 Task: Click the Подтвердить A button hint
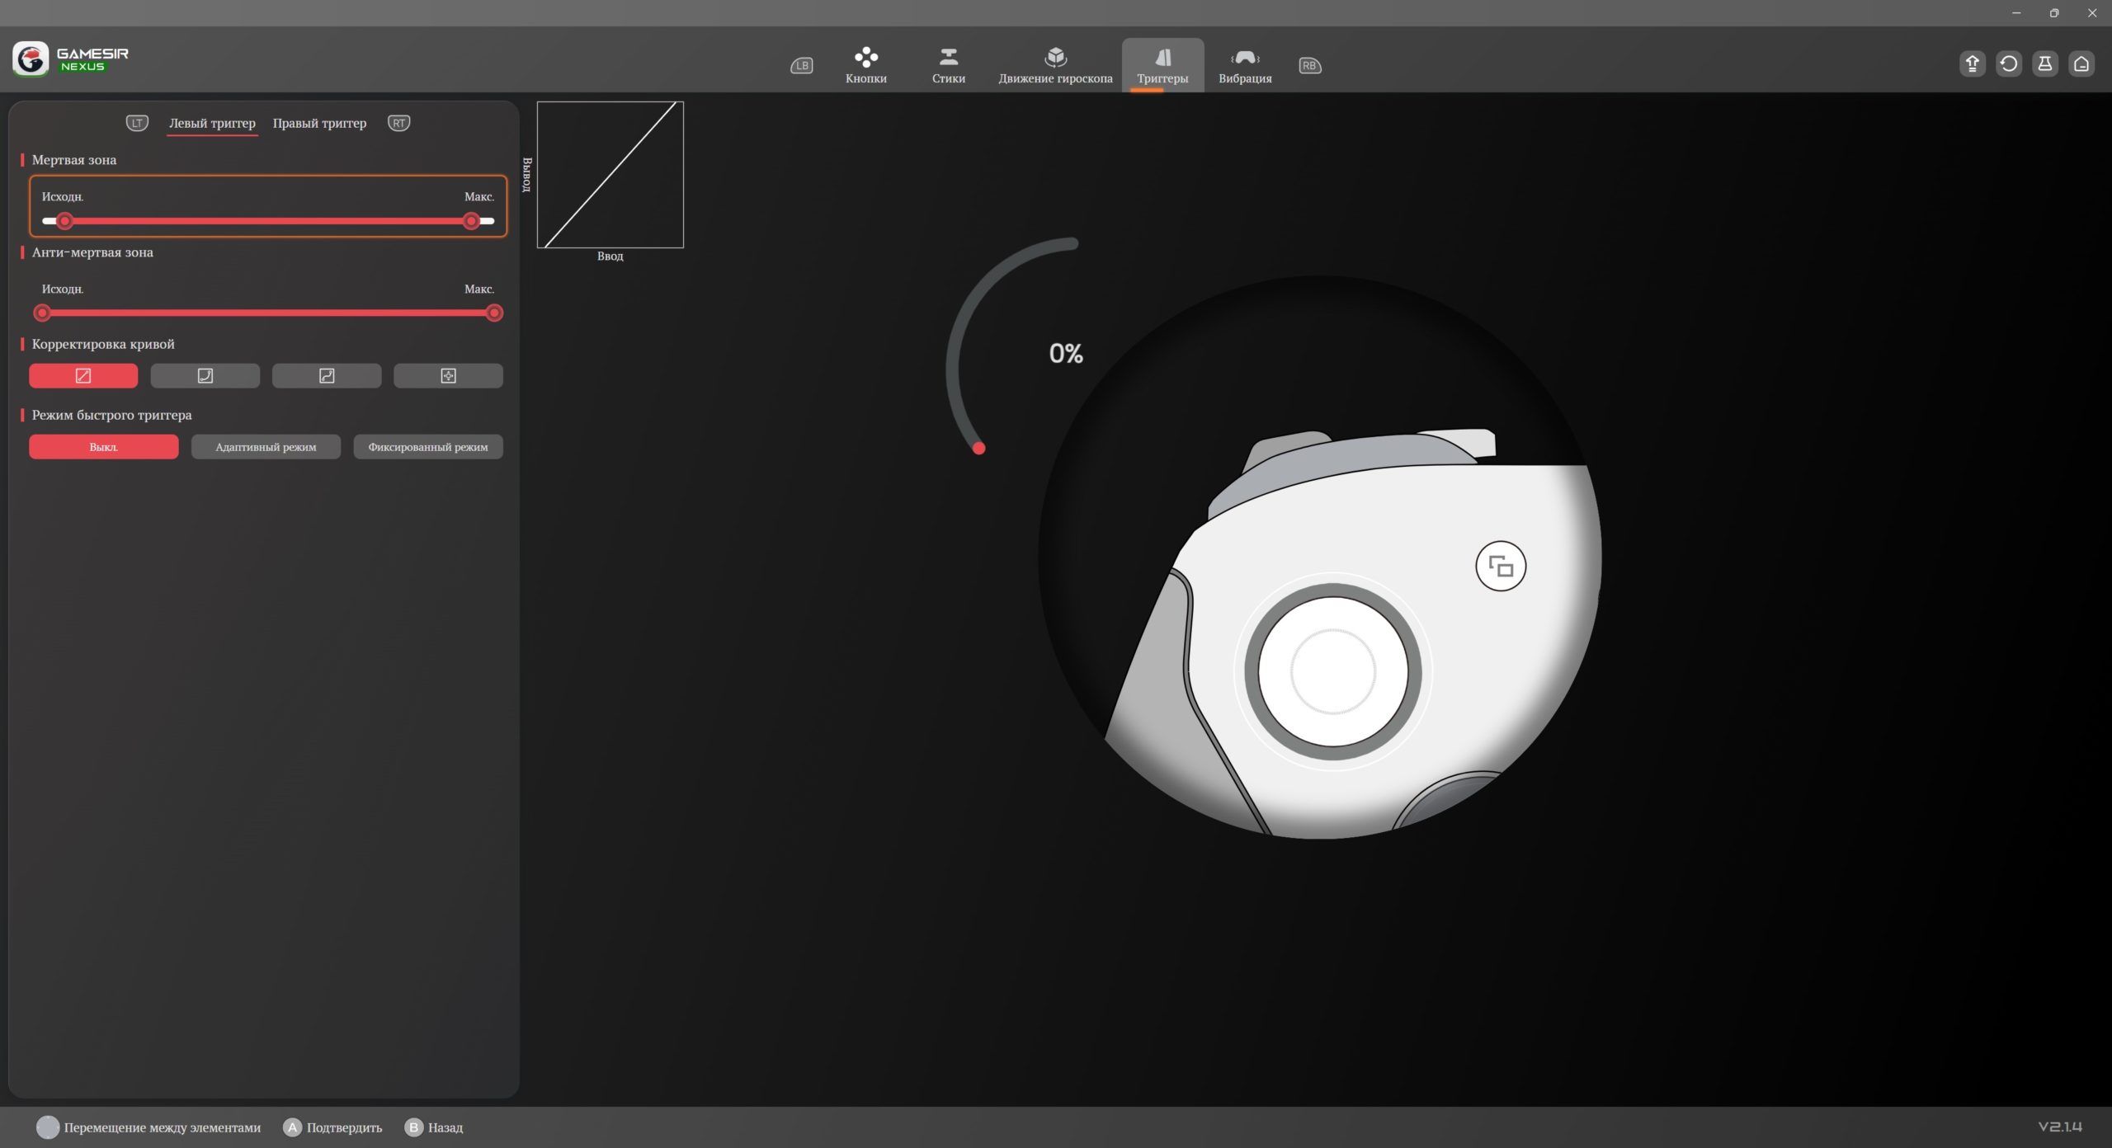coord(332,1127)
